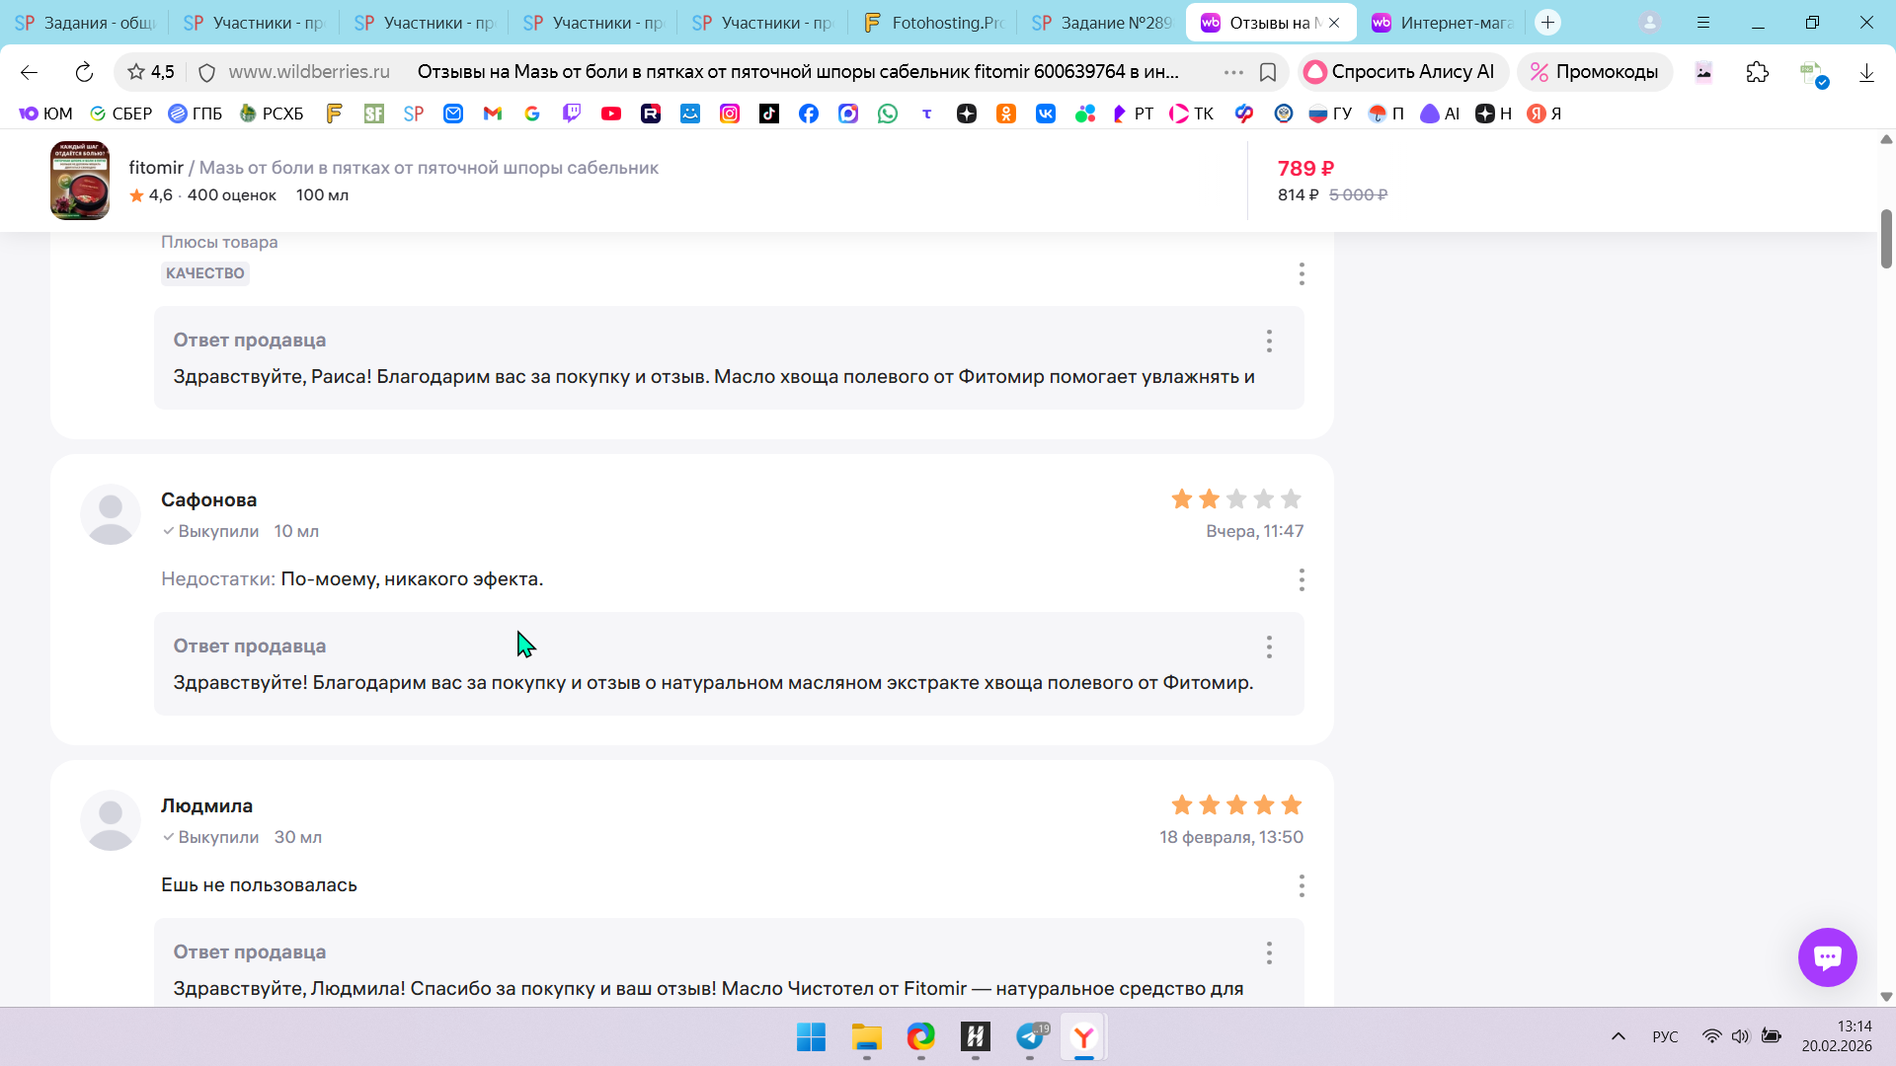Show hidden system tray icons chevron
The width and height of the screenshot is (1896, 1066).
[1618, 1036]
